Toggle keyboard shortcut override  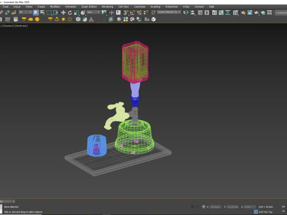pyautogui.click(x=118, y=13)
